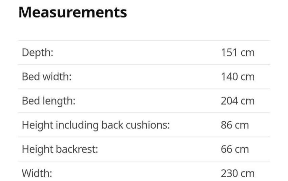Click the Bed length label

click(48, 101)
